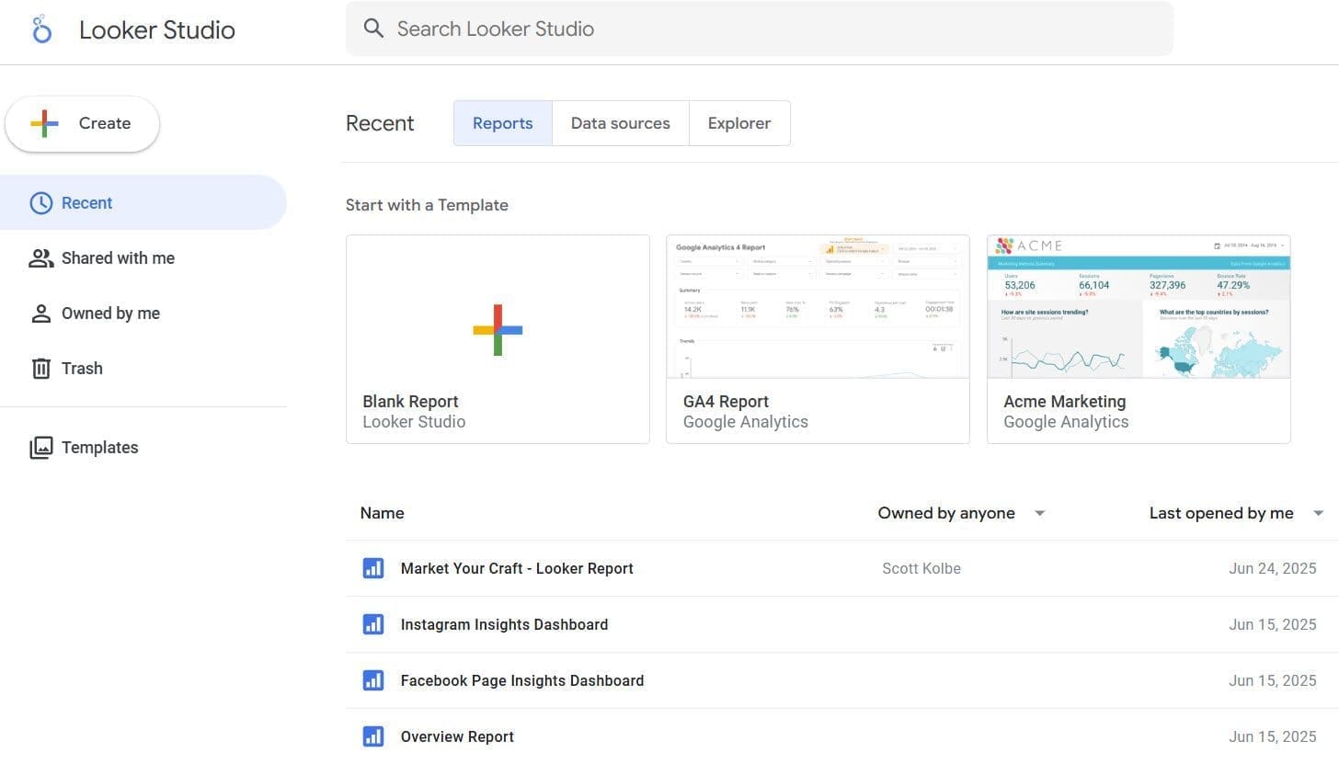
Task: Open Shared with me in the sidebar
Action: 143,258
